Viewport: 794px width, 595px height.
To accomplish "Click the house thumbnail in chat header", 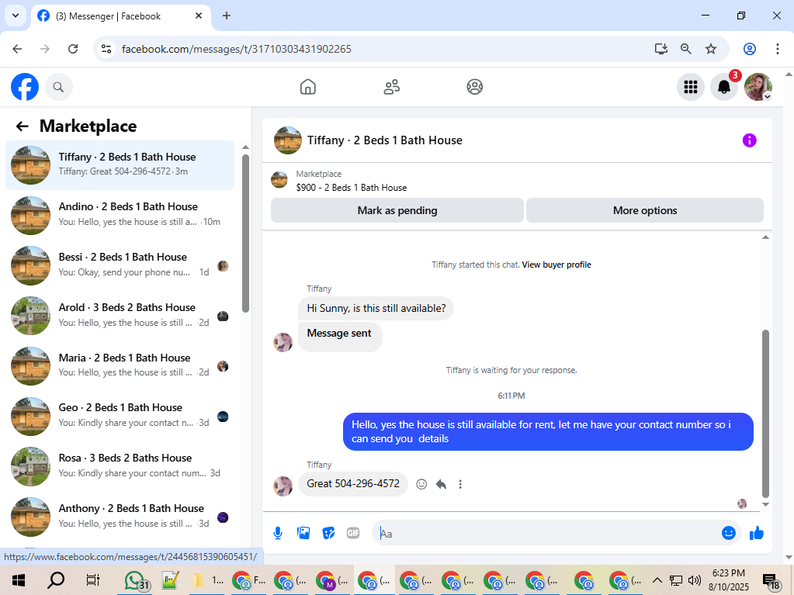I will click(288, 140).
